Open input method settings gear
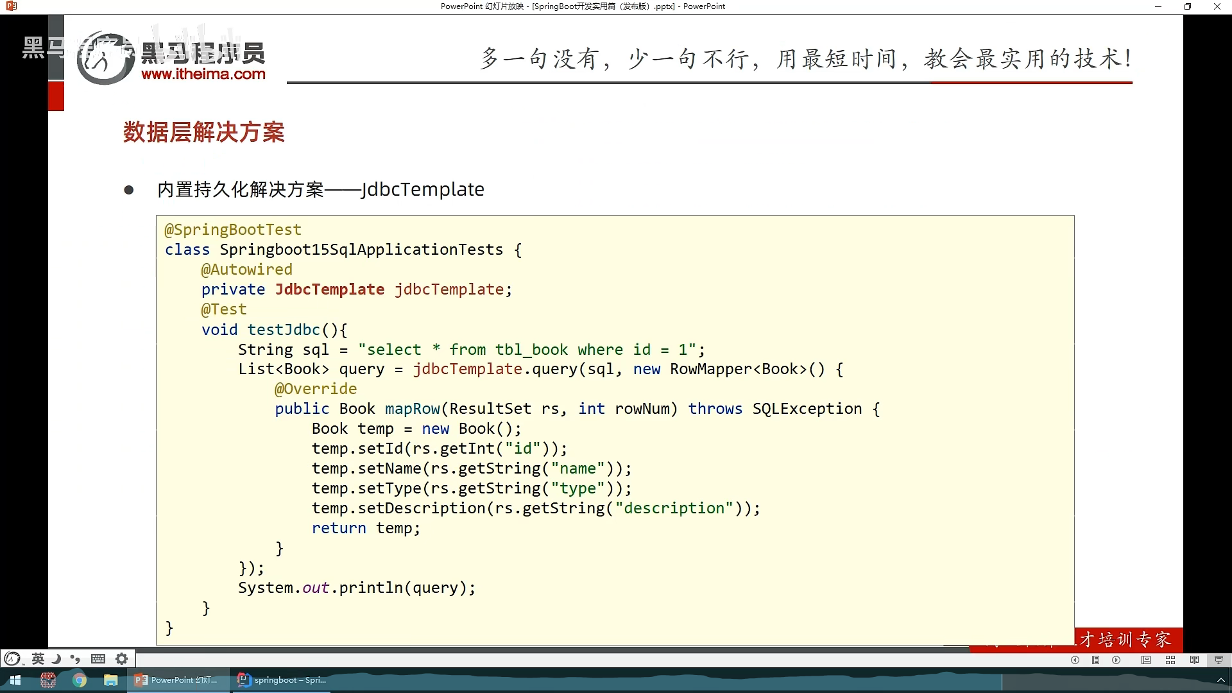The width and height of the screenshot is (1232, 693). point(121,658)
